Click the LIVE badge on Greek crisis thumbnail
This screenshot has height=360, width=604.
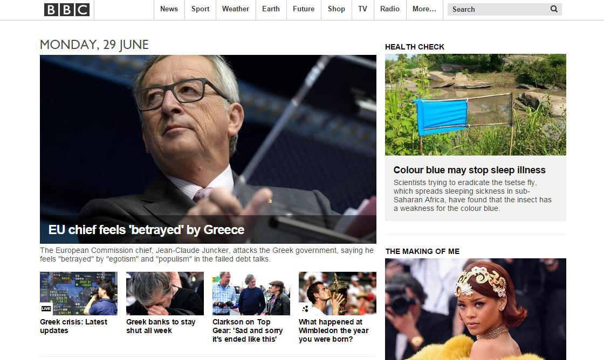tap(46, 308)
